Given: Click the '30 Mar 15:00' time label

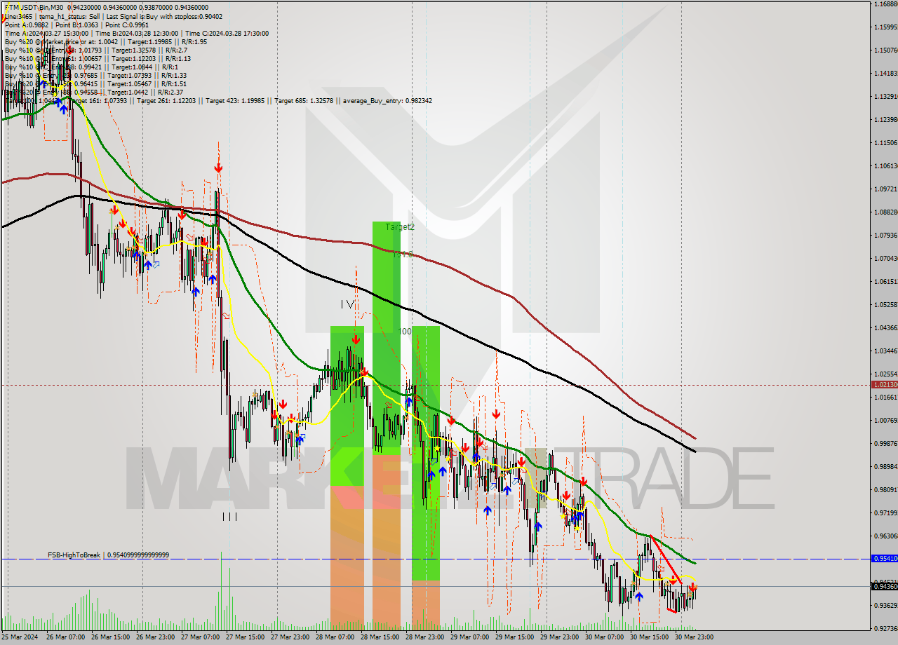Looking at the screenshot, I should [649, 637].
